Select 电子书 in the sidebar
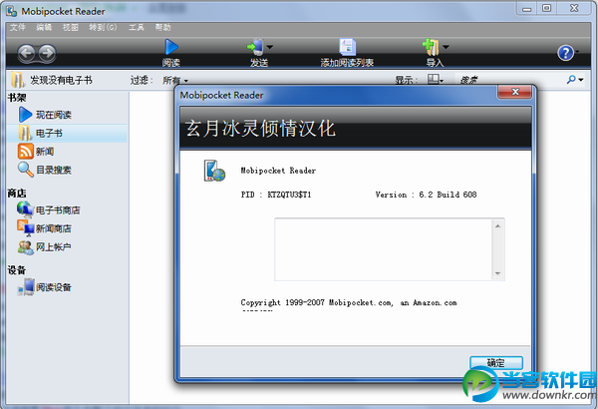The width and height of the screenshot is (598, 409). [x=67, y=134]
